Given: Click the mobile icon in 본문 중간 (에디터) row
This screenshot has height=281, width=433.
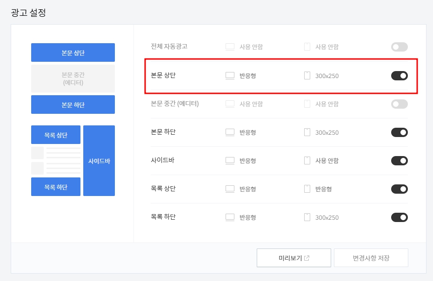Looking at the screenshot, I should [307, 104].
